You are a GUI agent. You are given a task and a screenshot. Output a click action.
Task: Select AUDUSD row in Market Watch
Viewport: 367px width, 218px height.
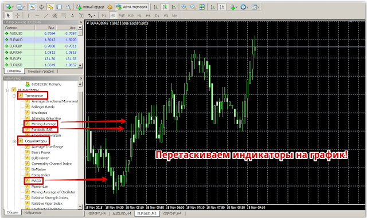click(41, 33)
